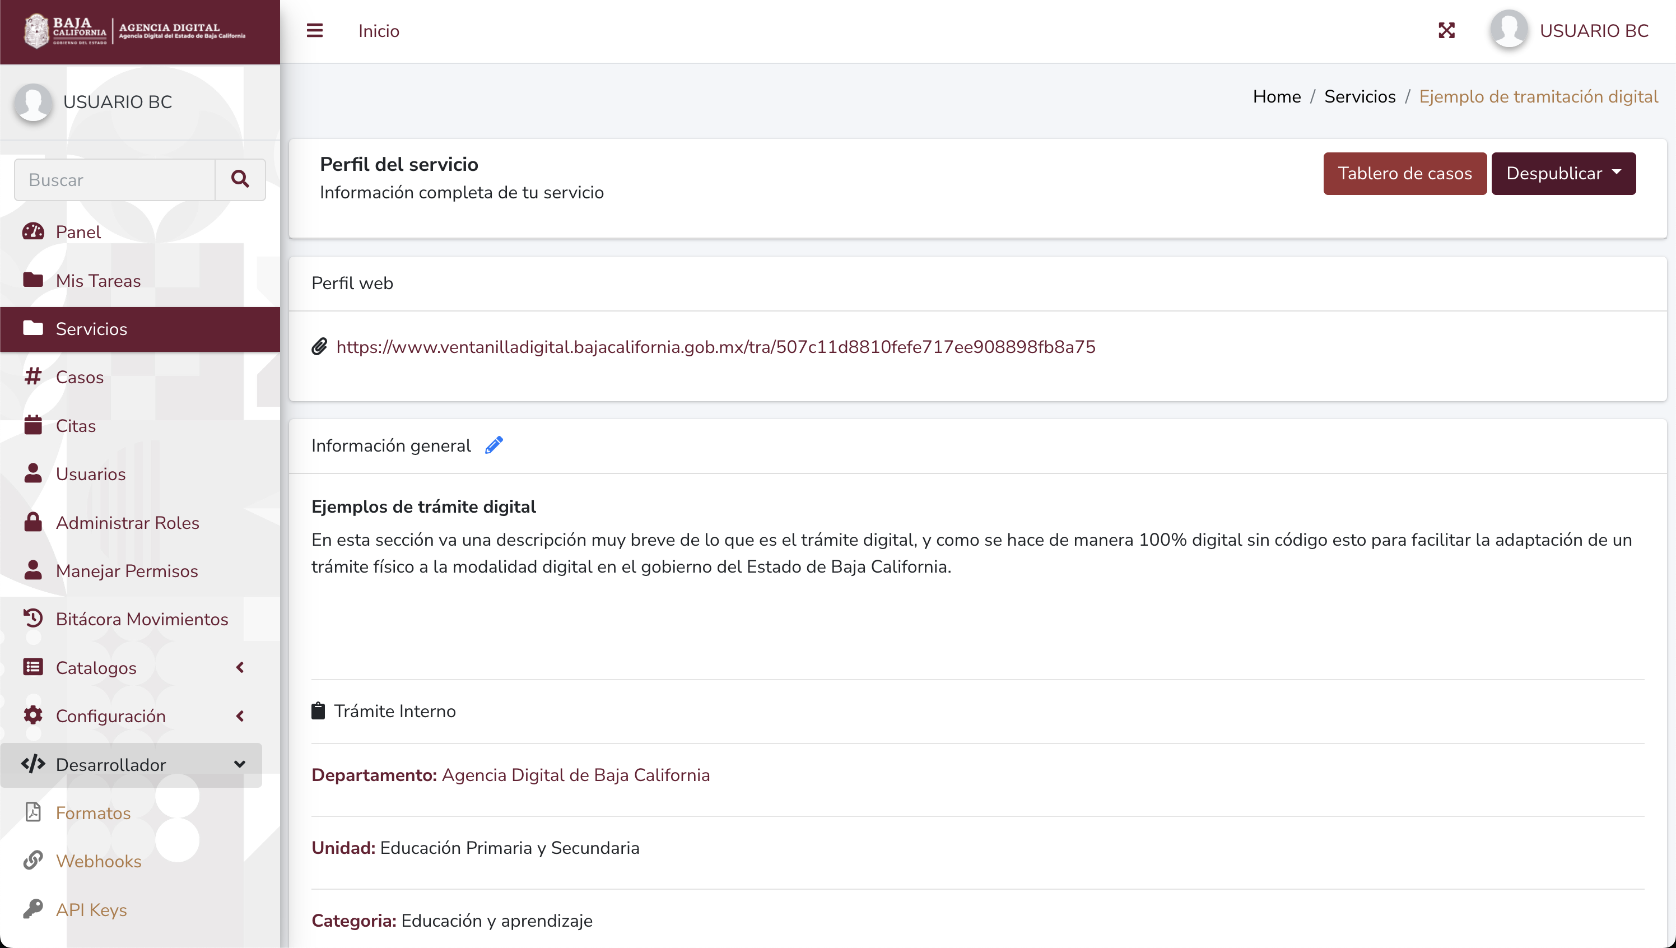Click the fullscreen expand arrows icon
Viewport: 1676px width, 948px height.
pos(1446,31)
